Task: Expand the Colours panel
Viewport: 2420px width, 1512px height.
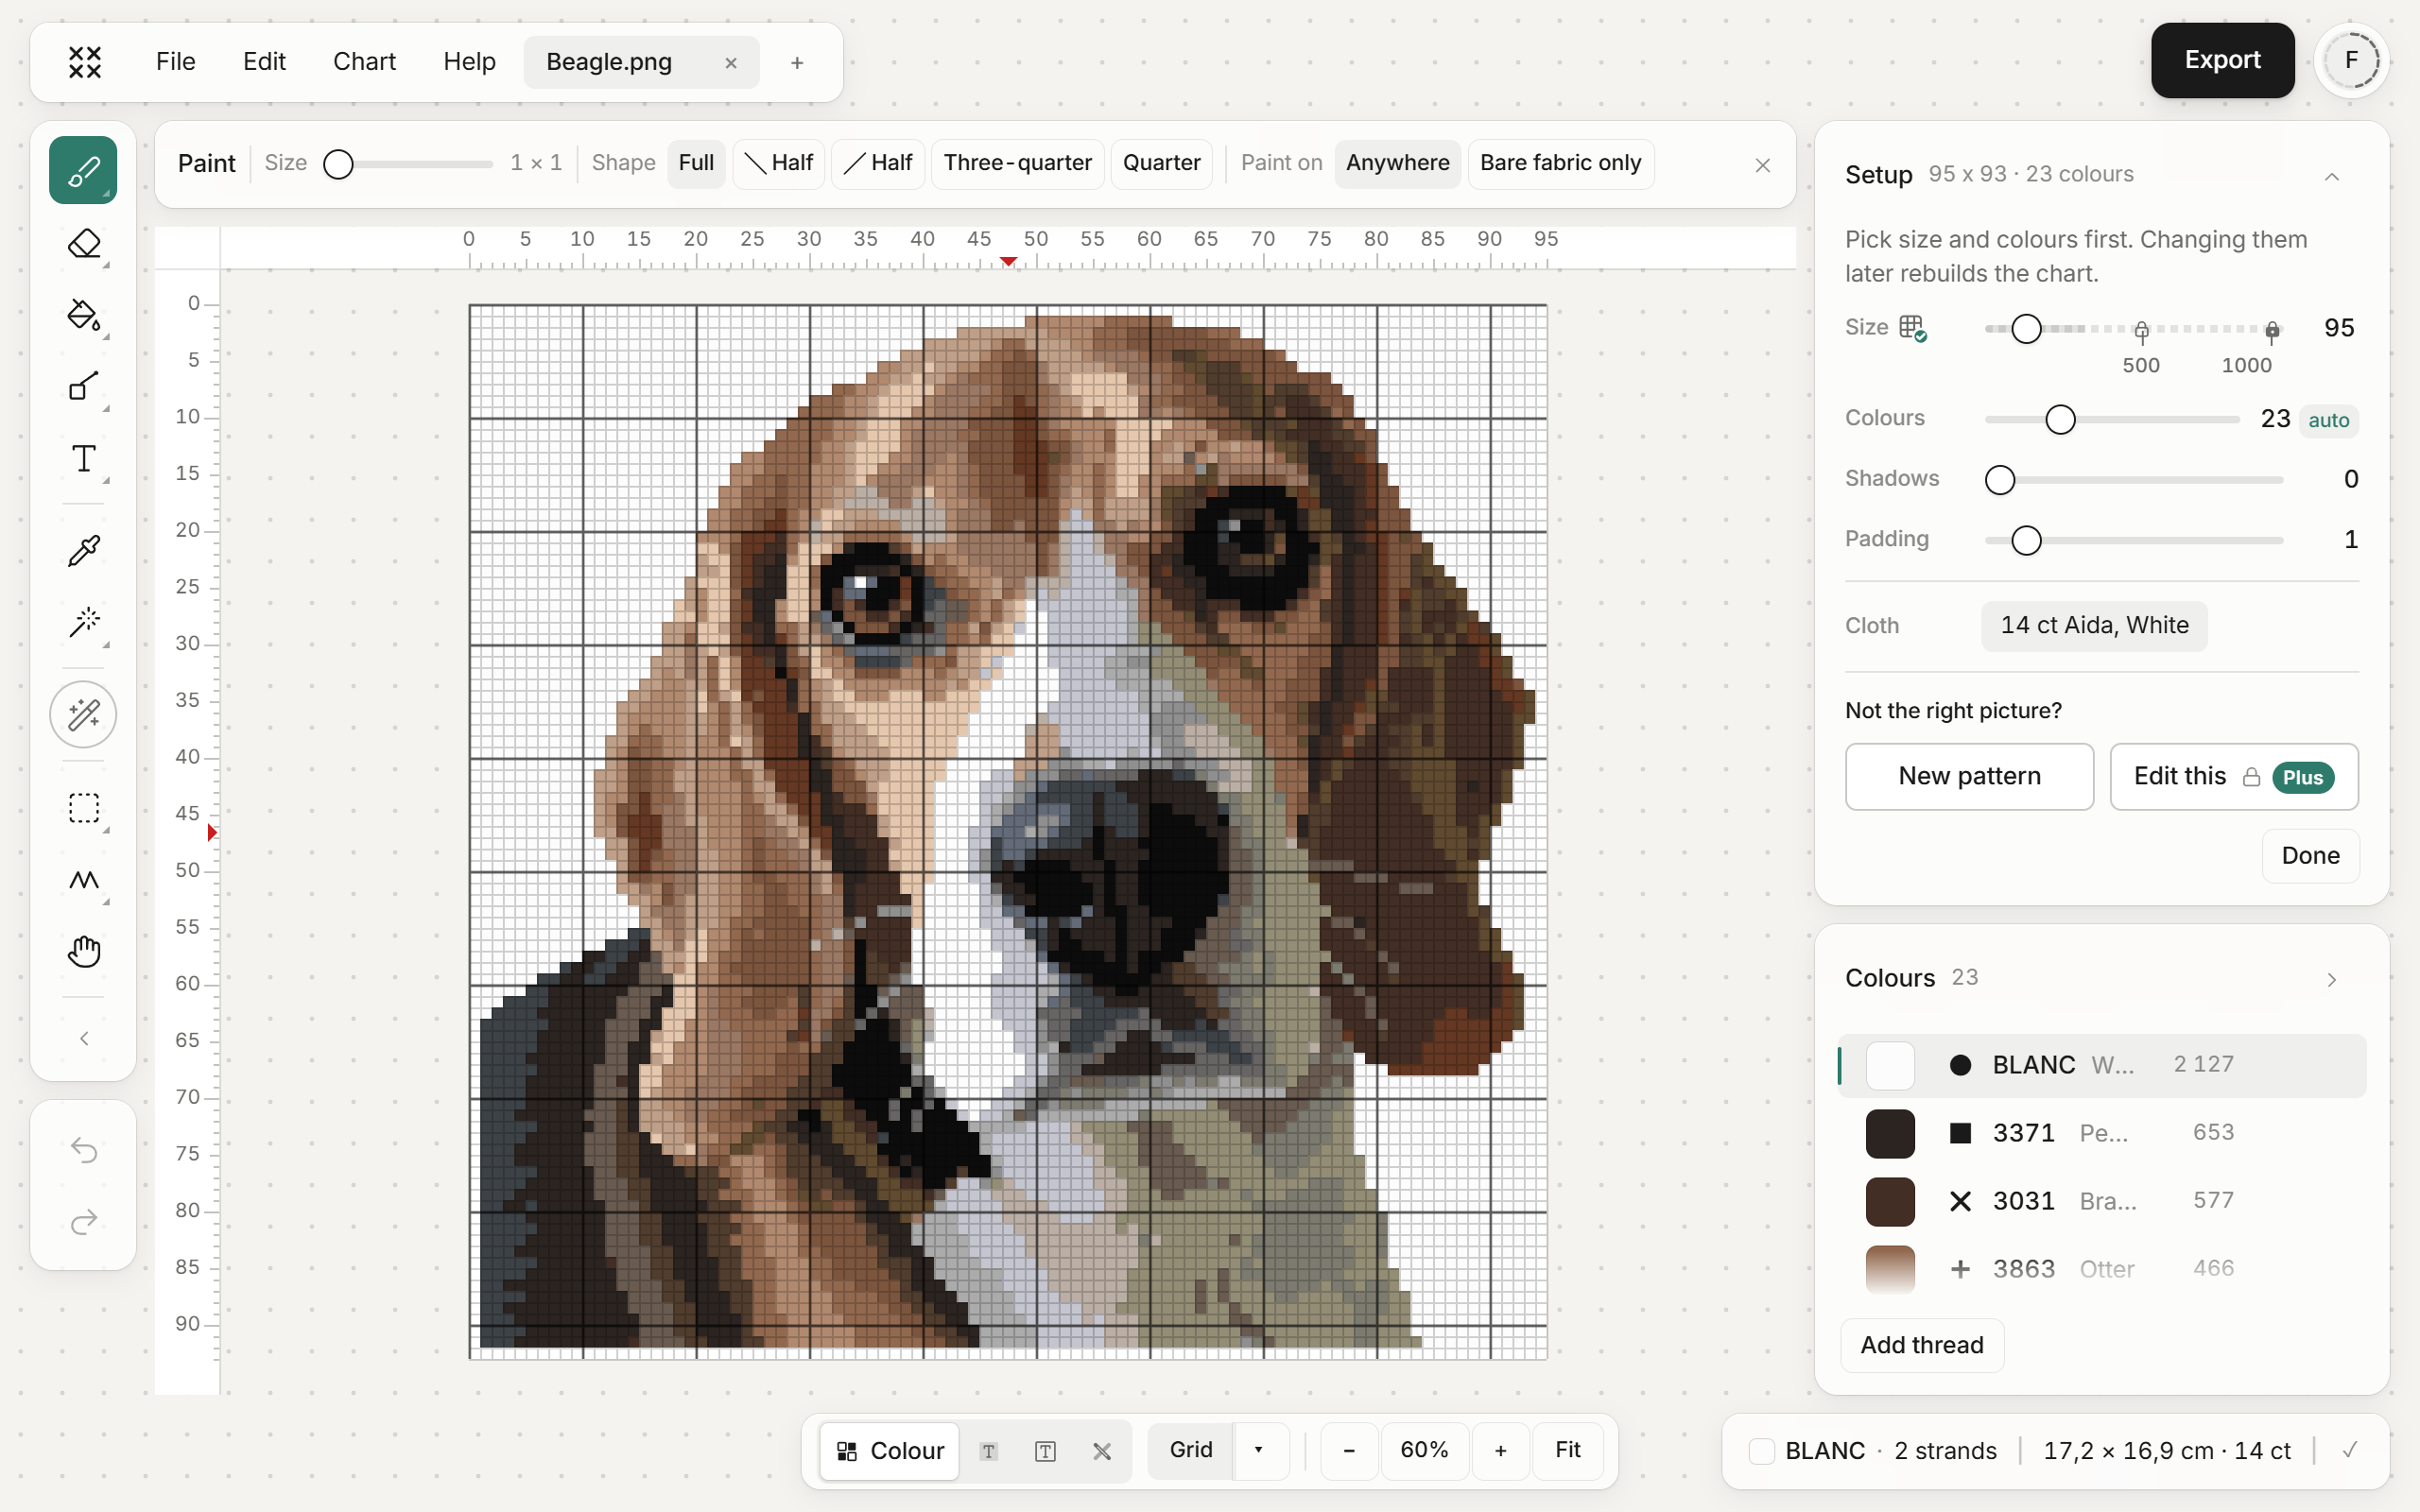Action: [x=2331, y=979]
